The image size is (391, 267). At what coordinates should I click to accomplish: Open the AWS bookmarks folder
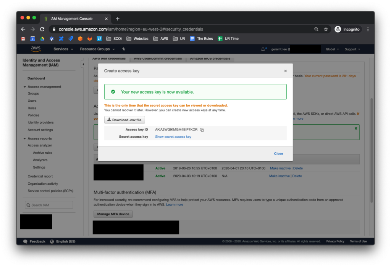tap(161, 39)
